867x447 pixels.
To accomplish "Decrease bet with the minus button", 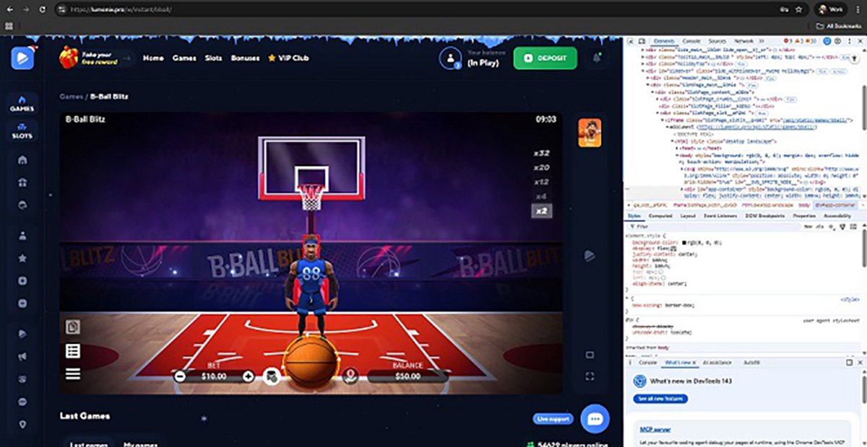I will coord(180,376).
